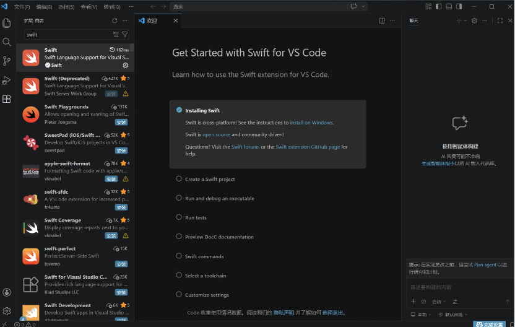Open Manage gear at activity bar bottom

[7, 311]
